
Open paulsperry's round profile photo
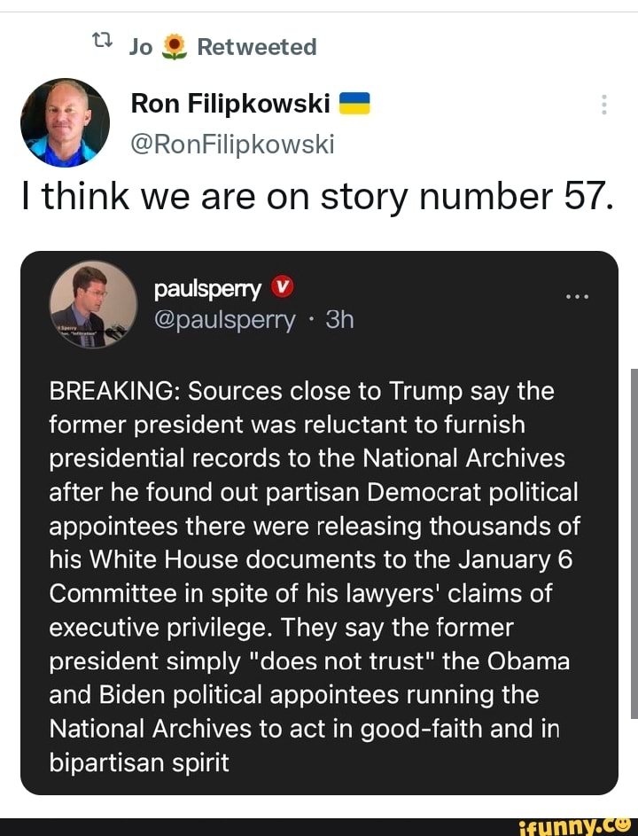tap(93, 304)
